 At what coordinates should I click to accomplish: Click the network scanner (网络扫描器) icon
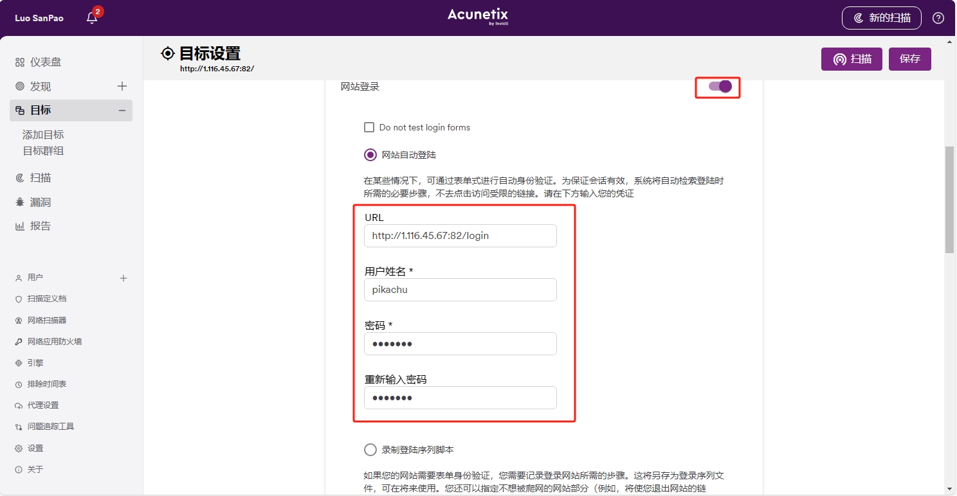pos(19,320)
